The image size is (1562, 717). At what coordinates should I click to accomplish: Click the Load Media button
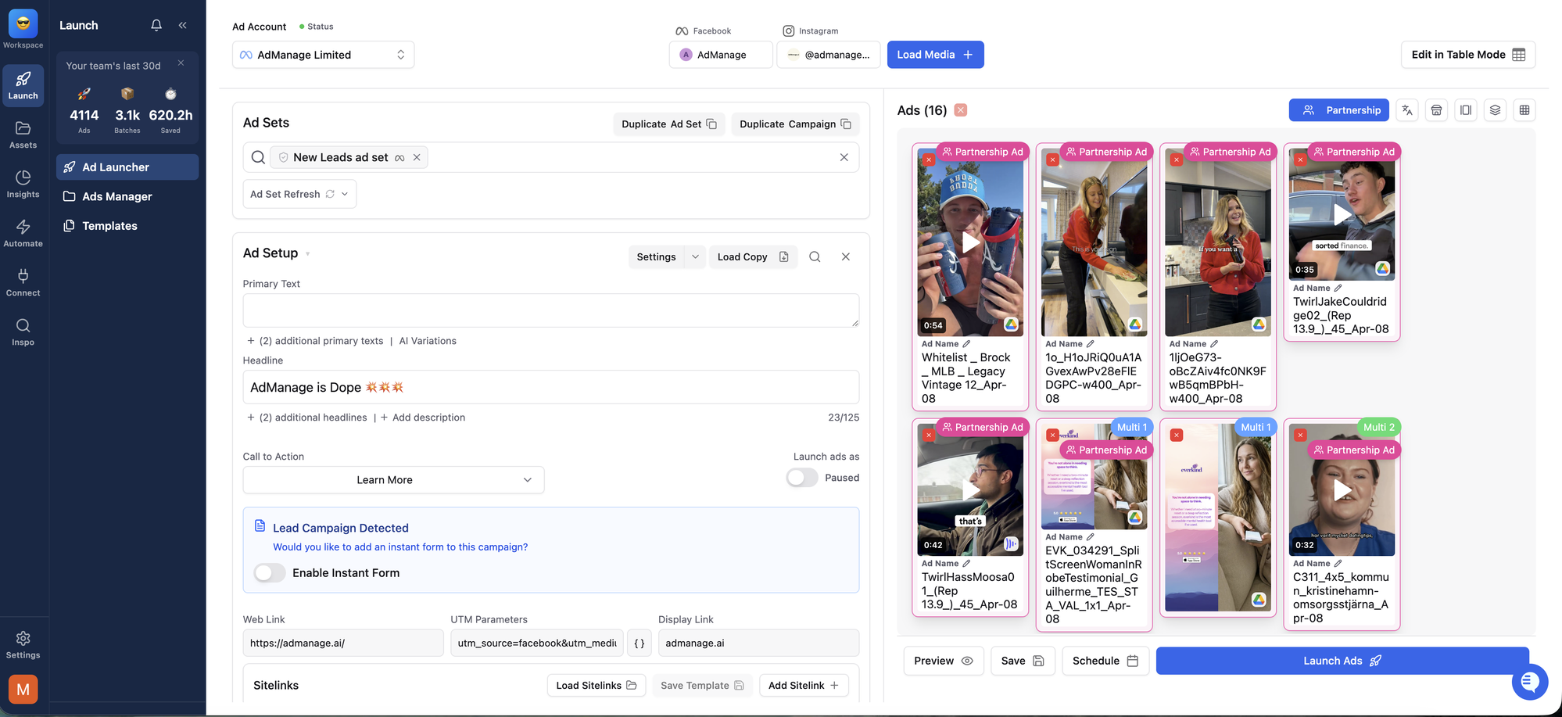(x=935, y=55)
